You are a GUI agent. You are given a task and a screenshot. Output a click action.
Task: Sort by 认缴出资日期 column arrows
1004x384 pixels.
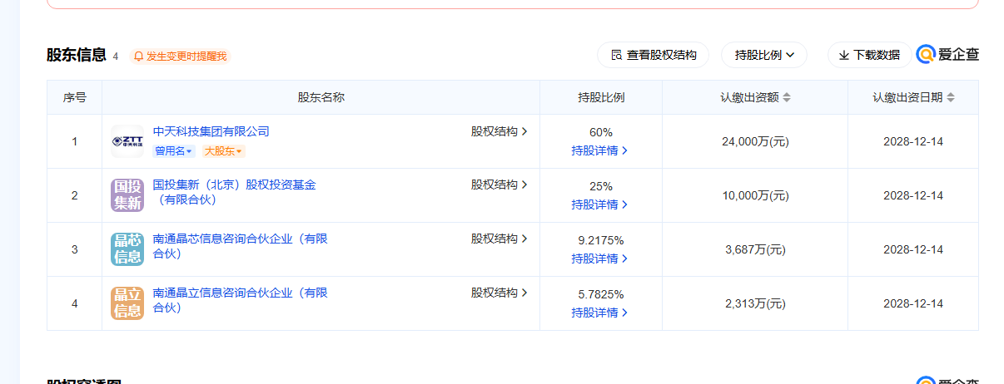(x=951, y=98)
